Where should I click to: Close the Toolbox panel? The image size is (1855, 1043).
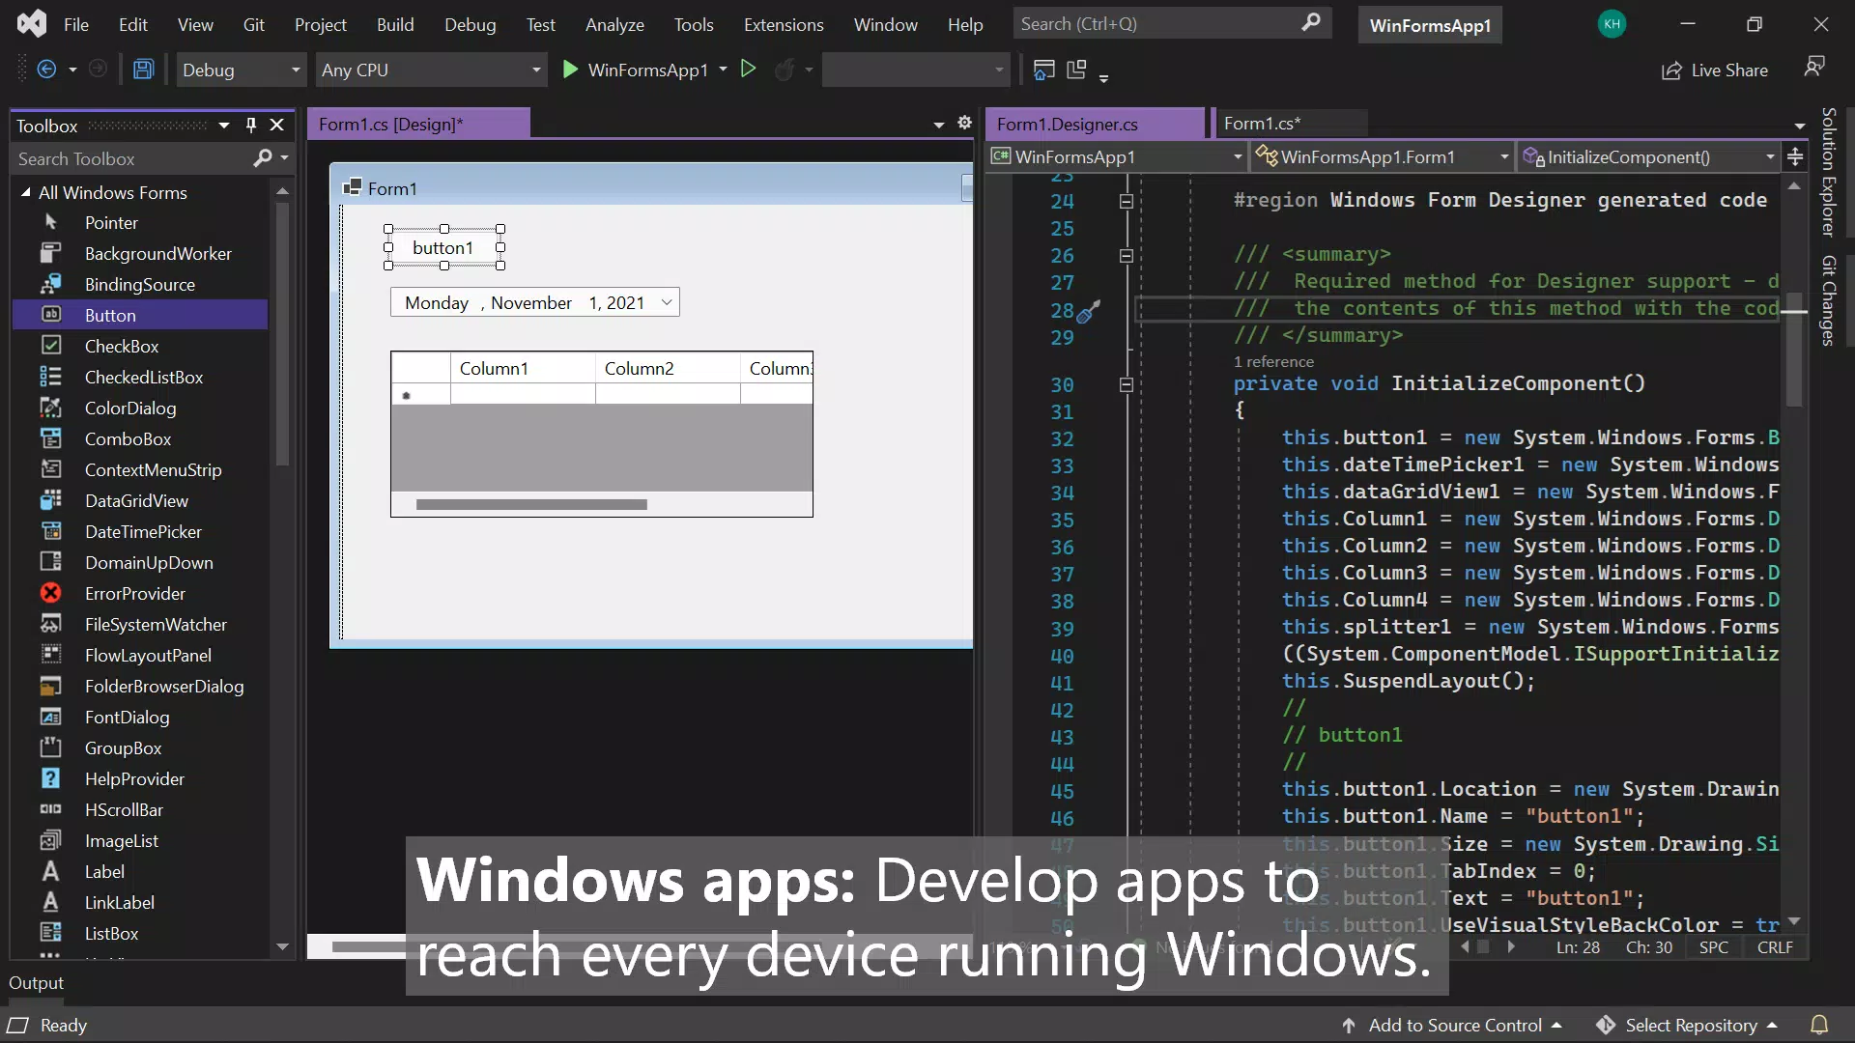[277, 125]
